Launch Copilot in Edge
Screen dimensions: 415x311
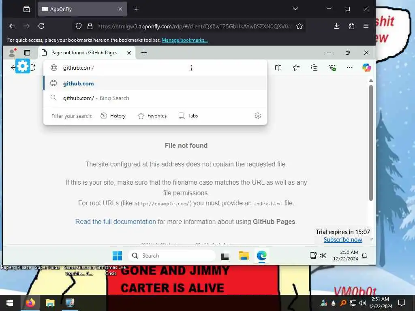[366, 68]
